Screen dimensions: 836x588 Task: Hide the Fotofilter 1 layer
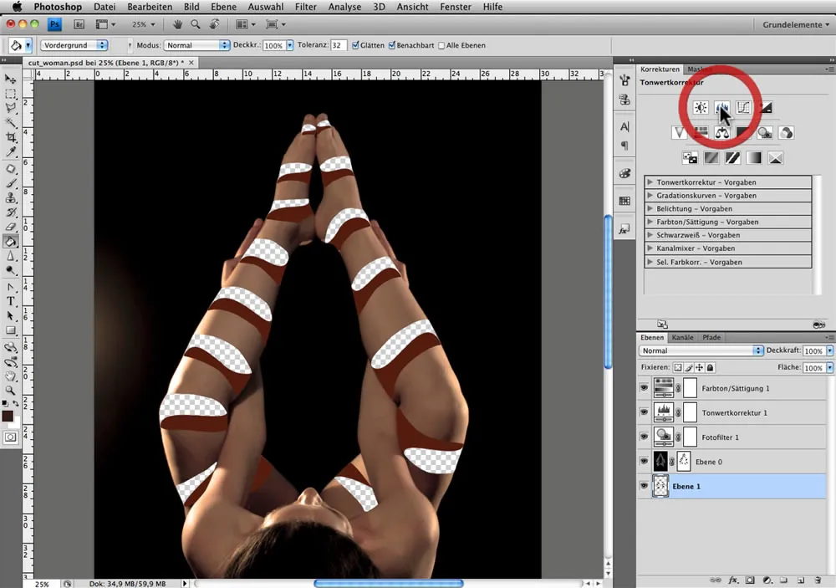click(644, 437)
